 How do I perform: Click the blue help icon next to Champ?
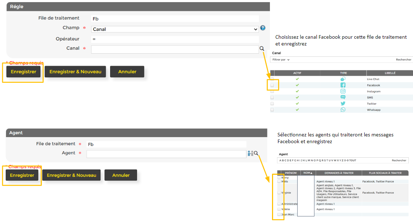coord(263,28)
